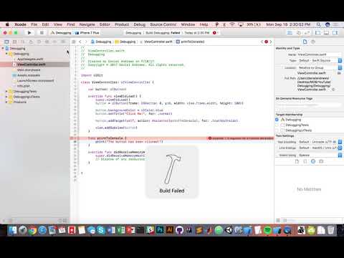
Task: Collapse the Debugging project root
Action: click(x=3, y=48)
